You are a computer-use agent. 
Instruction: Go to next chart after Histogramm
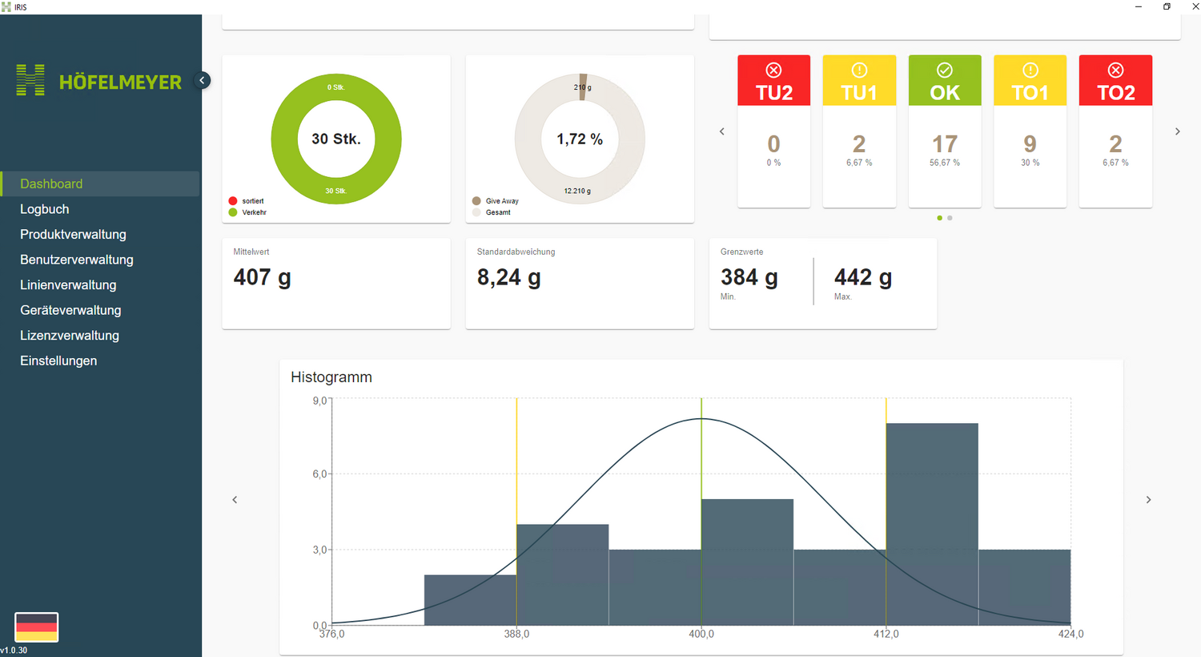click(1148, 500)
